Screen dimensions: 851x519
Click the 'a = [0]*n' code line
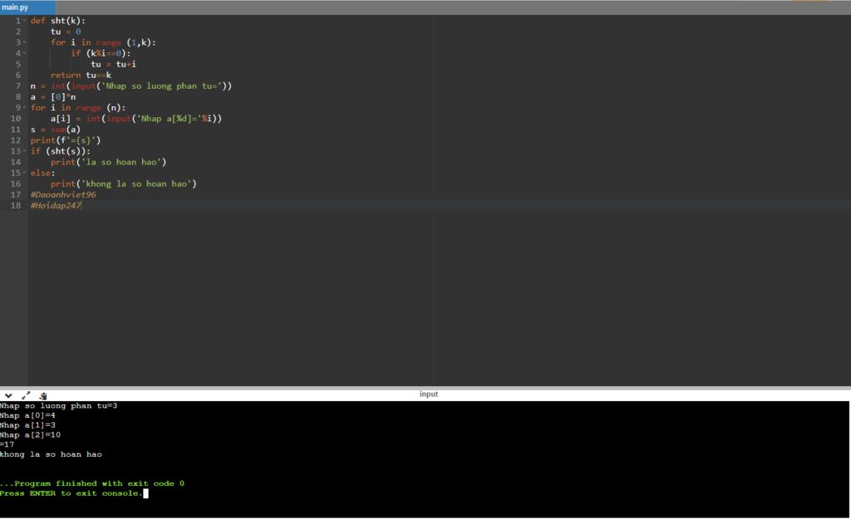coord(53,96)
